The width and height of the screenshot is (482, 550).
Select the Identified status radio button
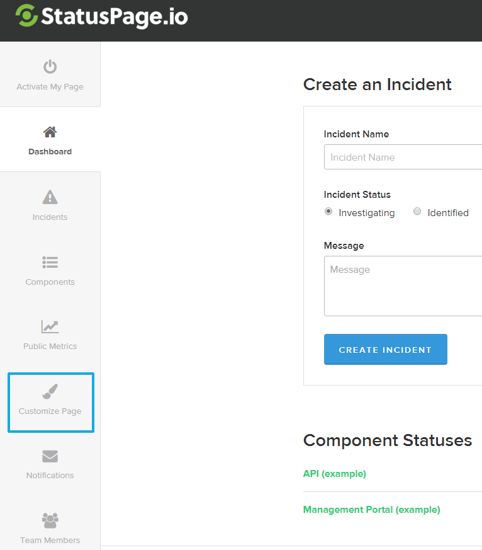pyautogui.click(x=417, y=212)
